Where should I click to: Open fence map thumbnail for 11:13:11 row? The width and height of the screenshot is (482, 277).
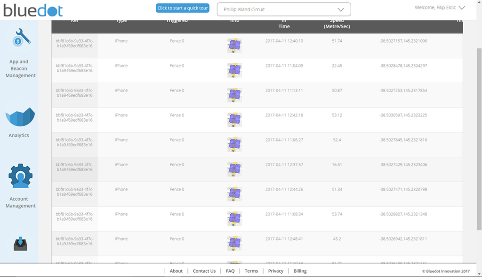click(x=234, y=95)
